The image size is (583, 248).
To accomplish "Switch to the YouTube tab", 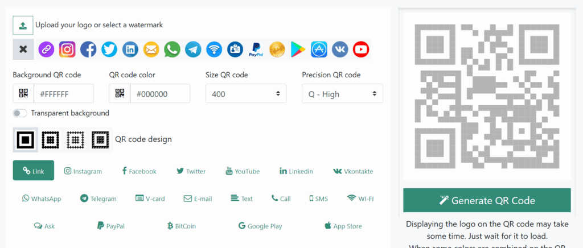I will pos(243,171).
